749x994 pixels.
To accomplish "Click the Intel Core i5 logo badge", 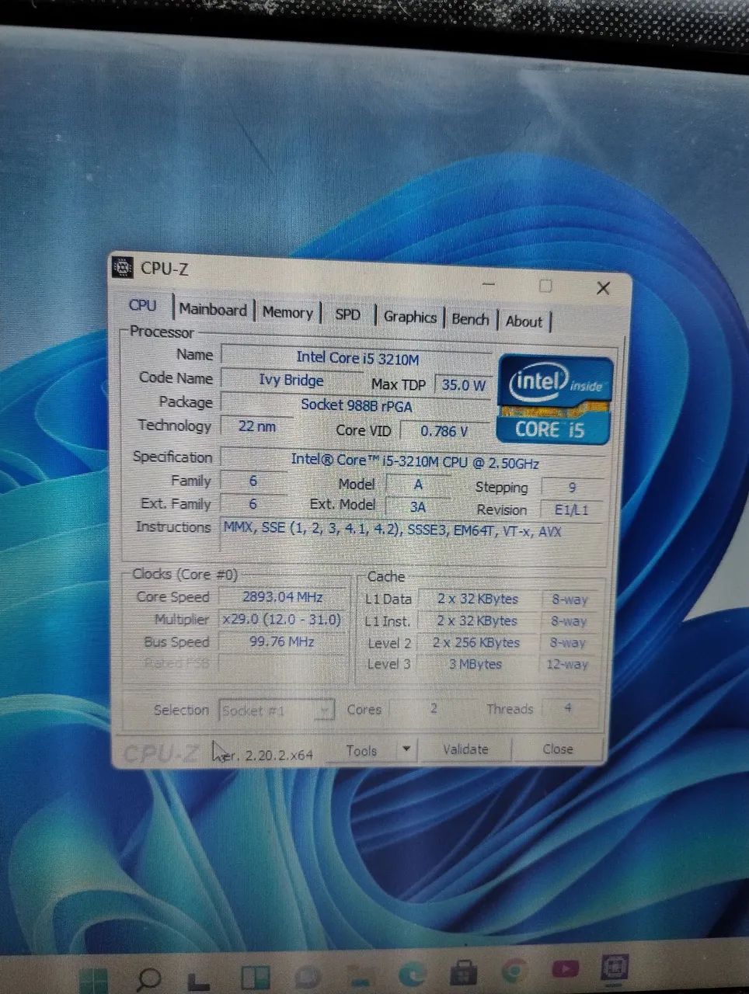I will (554, 400).
